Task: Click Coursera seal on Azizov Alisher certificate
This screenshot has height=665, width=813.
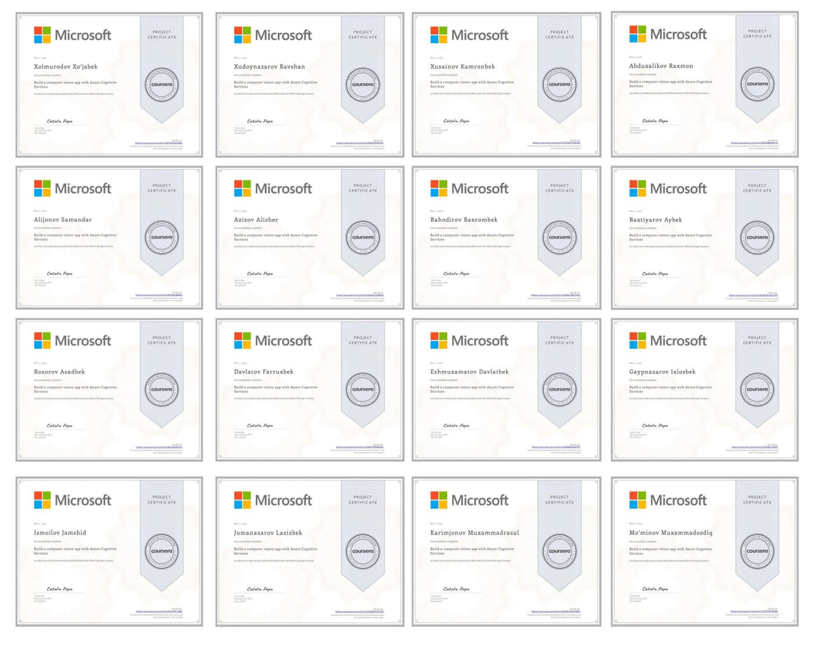Action: (x=363, y=238)
